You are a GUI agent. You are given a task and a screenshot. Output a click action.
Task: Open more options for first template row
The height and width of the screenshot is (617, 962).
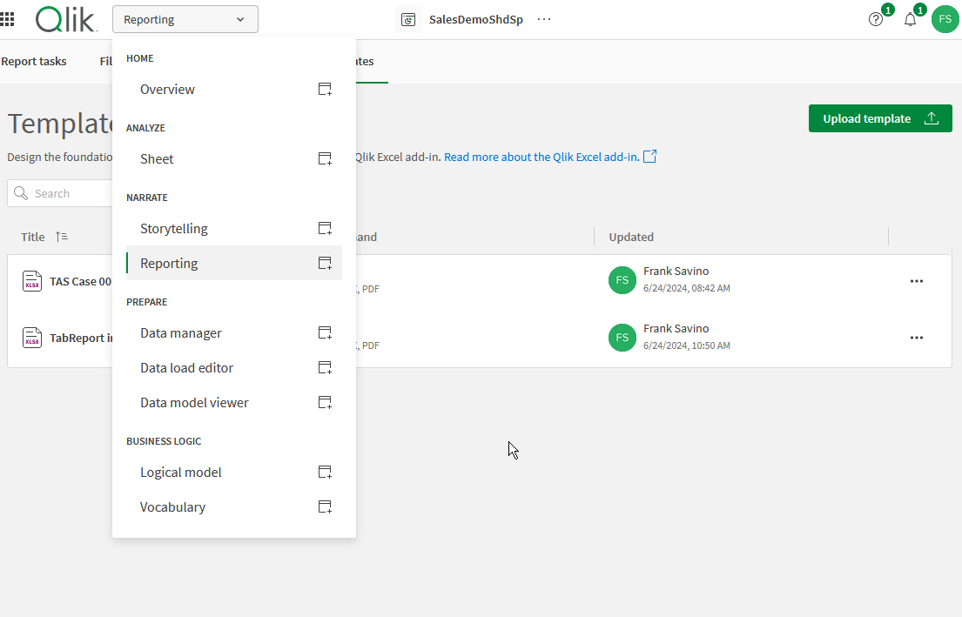(x=916, y=281)
